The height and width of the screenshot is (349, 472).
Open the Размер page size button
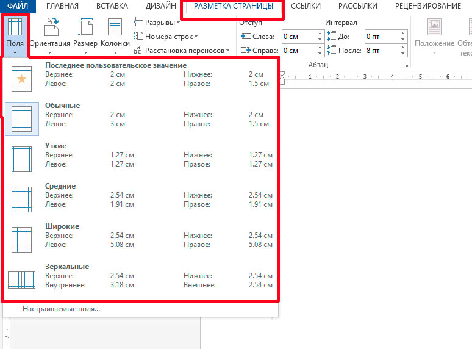tap(85, 35)
